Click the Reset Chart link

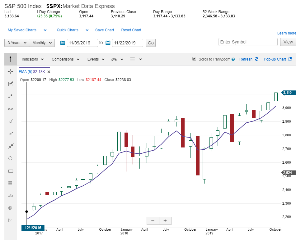coord(131,30)
